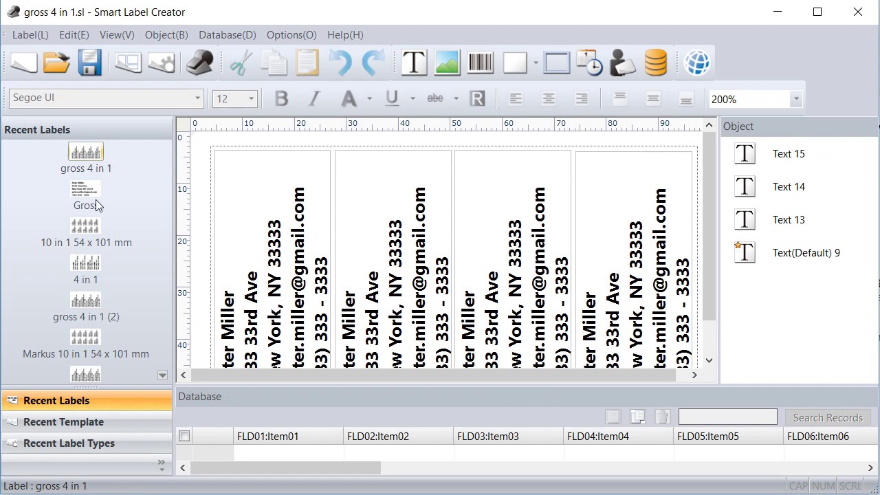Open the Database(D) menu
The width and height of the screenshot is (880, 495).
tap(228, 34)
